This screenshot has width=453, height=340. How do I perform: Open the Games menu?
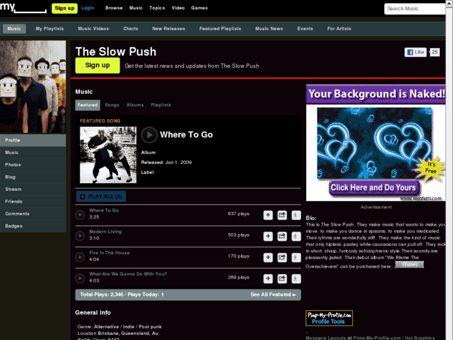tap(199, 8)
